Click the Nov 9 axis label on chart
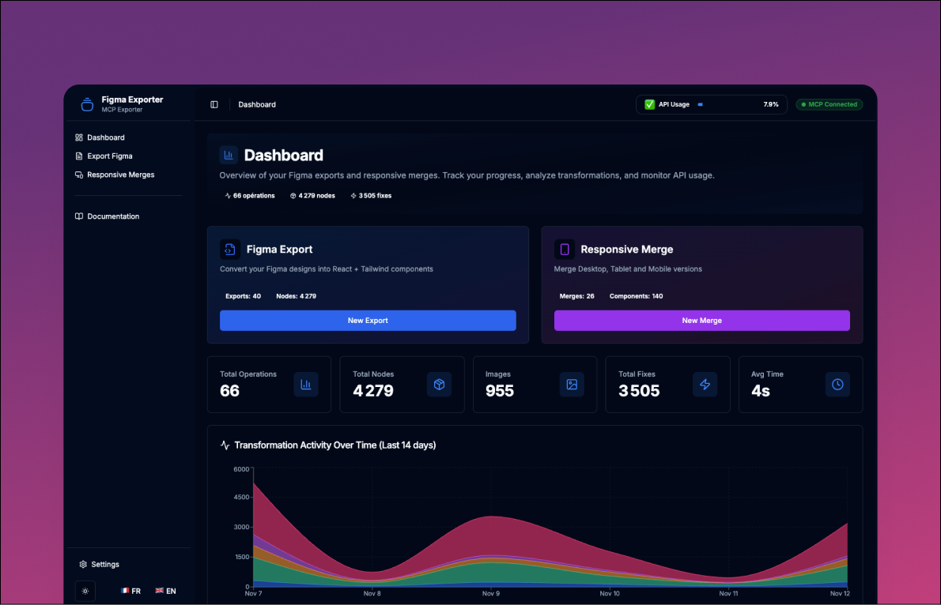 (491, 594)
